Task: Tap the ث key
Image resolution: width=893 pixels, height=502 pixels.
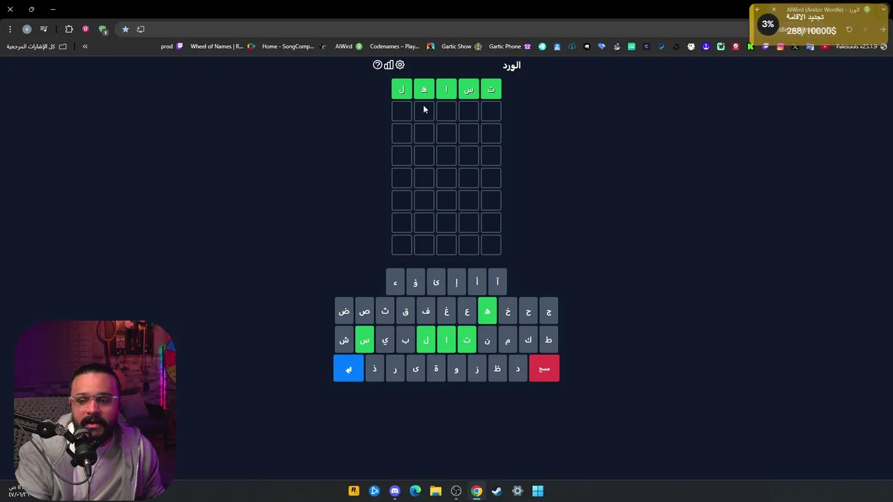Action: 384,311
